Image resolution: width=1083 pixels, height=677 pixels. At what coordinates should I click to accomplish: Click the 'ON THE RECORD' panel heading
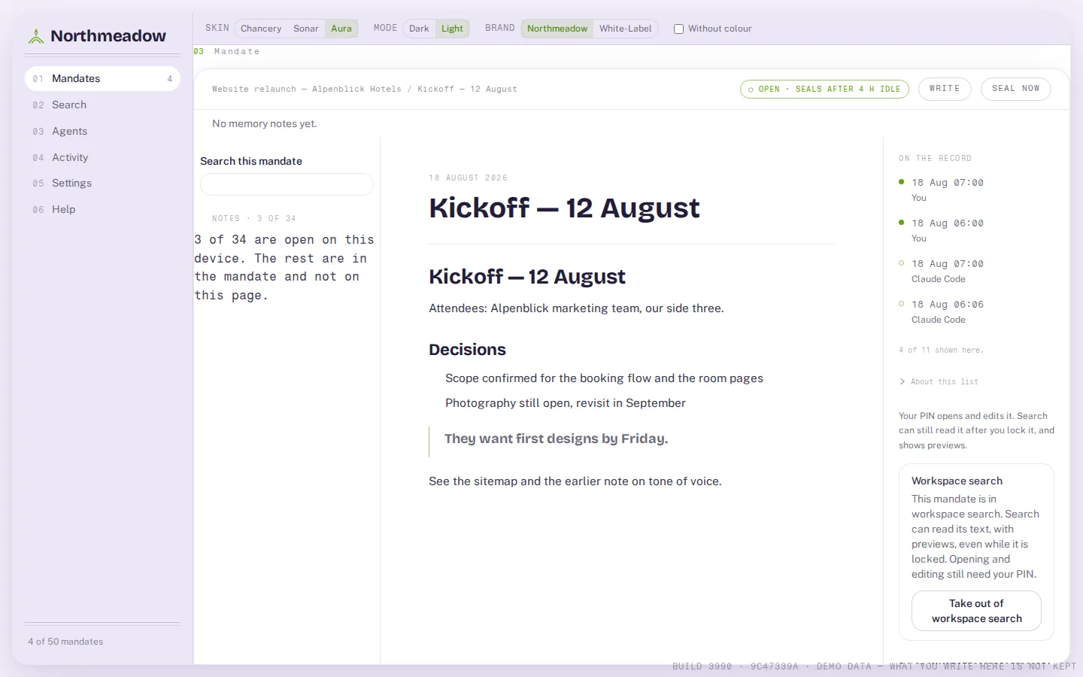(x=935, y=159)
